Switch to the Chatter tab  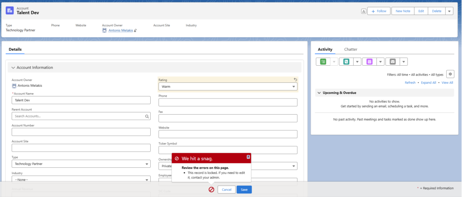[x=351, y=49]
